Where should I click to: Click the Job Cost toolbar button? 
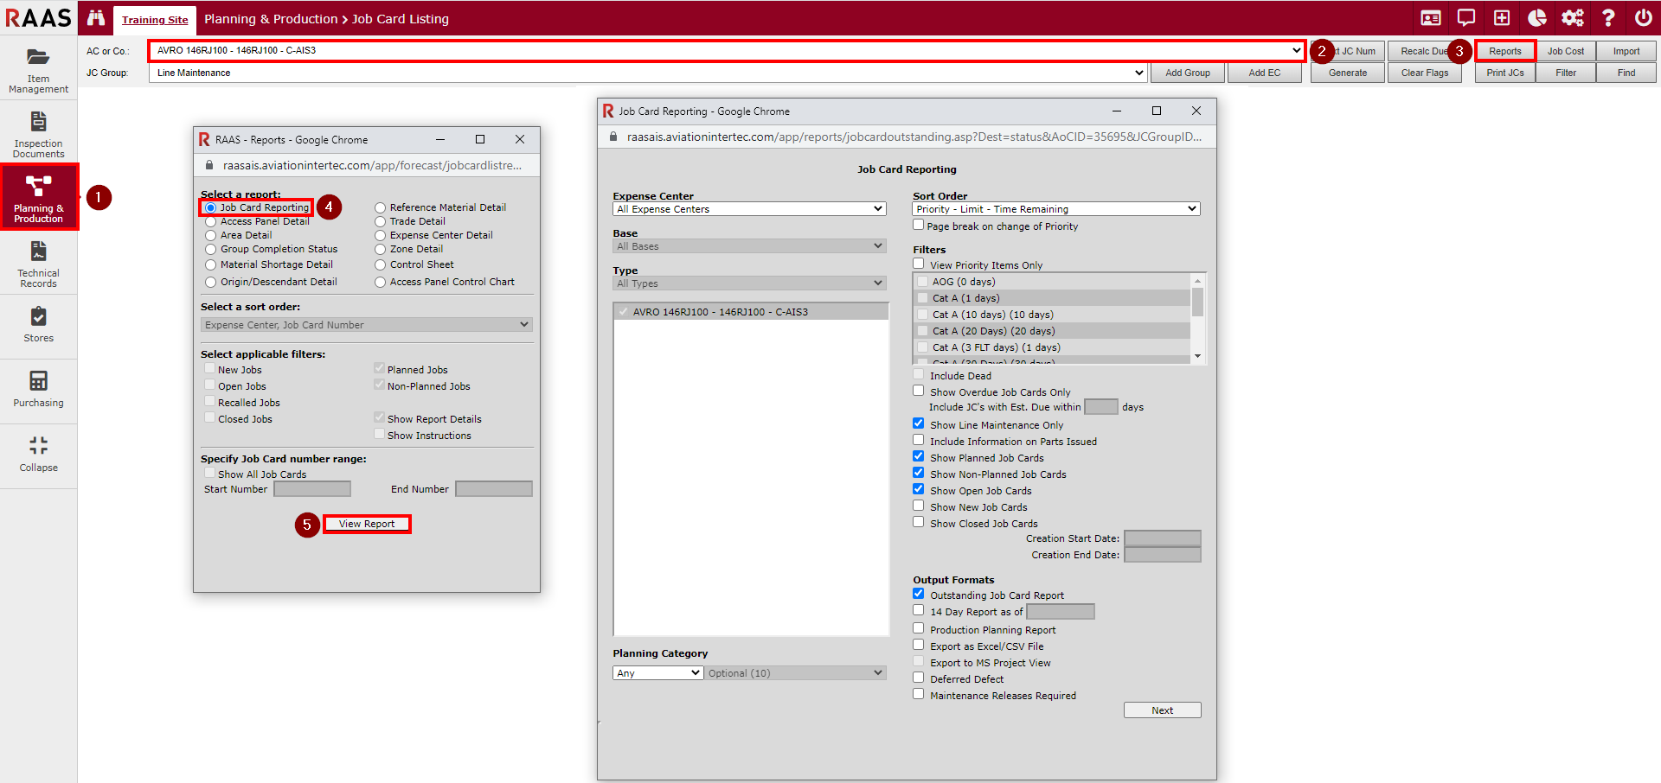(x=1565, y=51)
